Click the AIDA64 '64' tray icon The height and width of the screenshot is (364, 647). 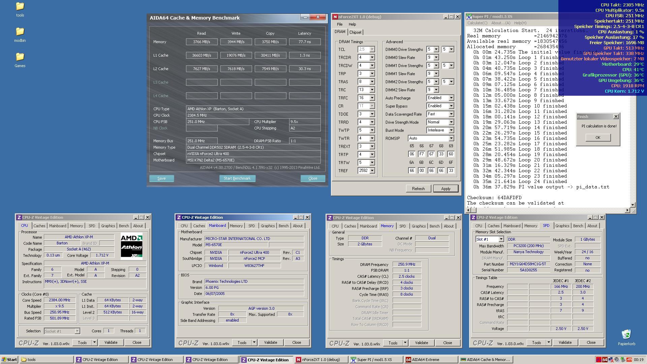[x=605, y=360]
